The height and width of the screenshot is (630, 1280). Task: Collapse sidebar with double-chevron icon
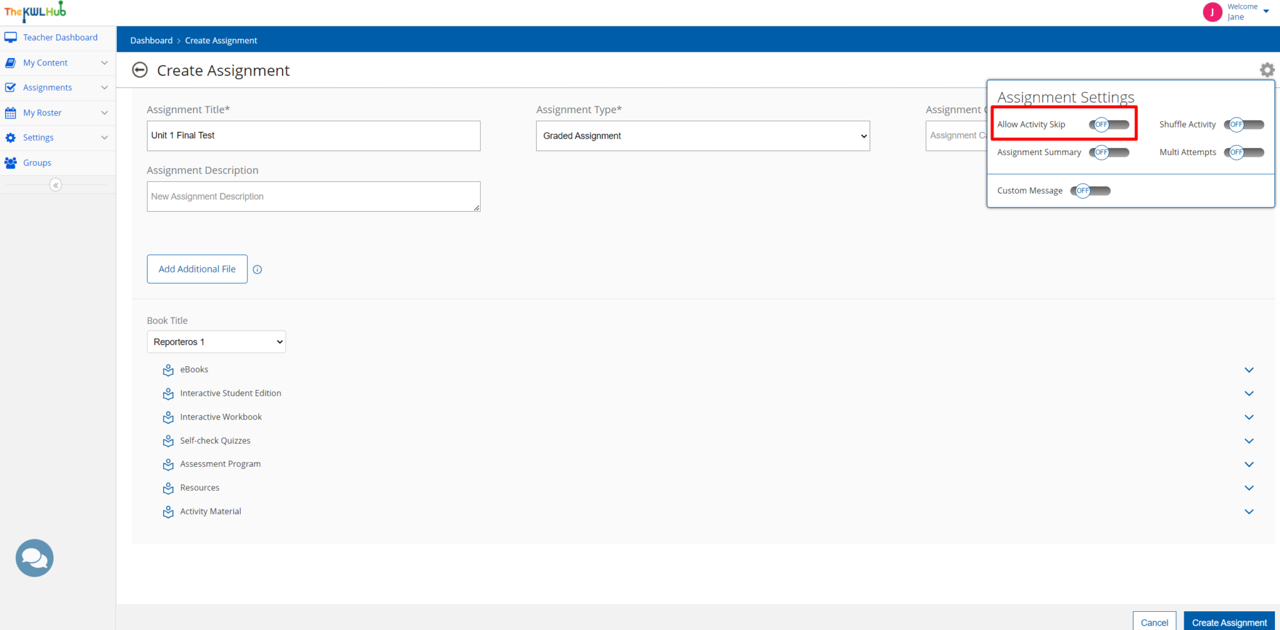click(x=56, y=185)
